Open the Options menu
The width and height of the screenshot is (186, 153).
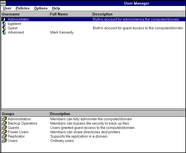(41, 8)
